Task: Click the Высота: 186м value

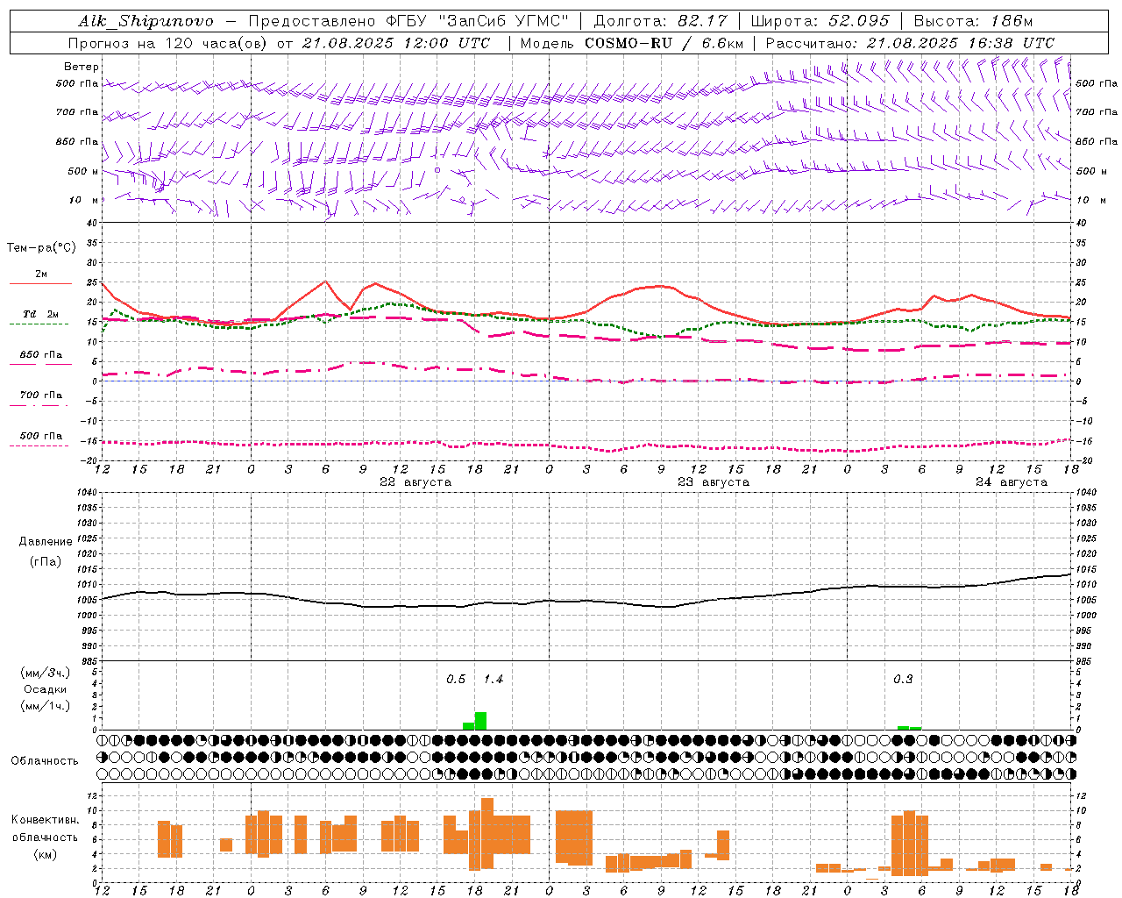Action: click(974, 21)
